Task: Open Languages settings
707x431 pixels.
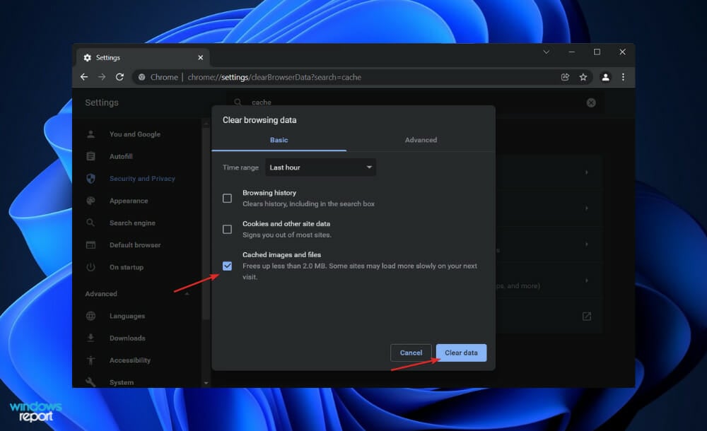Action: (127, 316)
